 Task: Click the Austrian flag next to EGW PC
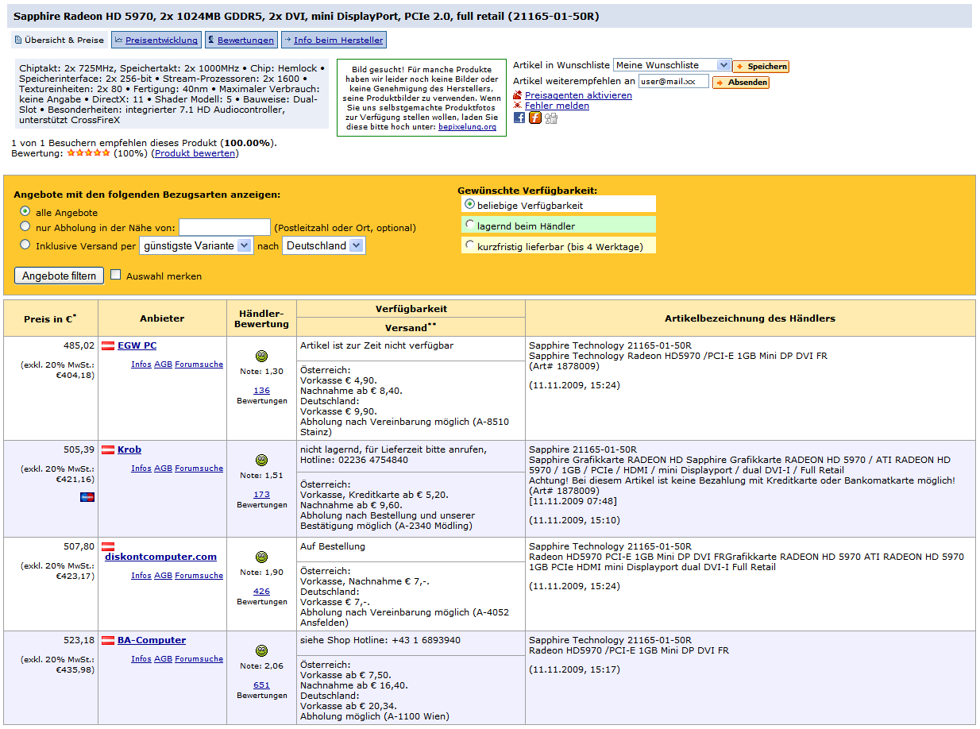point(108,345)
